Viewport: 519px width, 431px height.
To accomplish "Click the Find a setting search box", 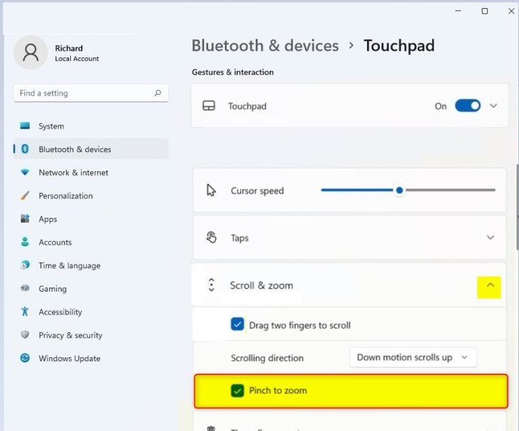I will click(91, 93).
